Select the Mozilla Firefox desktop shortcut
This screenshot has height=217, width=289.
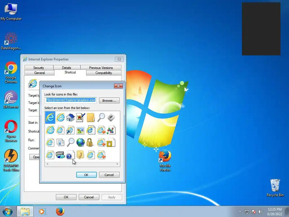click(165, 161)
